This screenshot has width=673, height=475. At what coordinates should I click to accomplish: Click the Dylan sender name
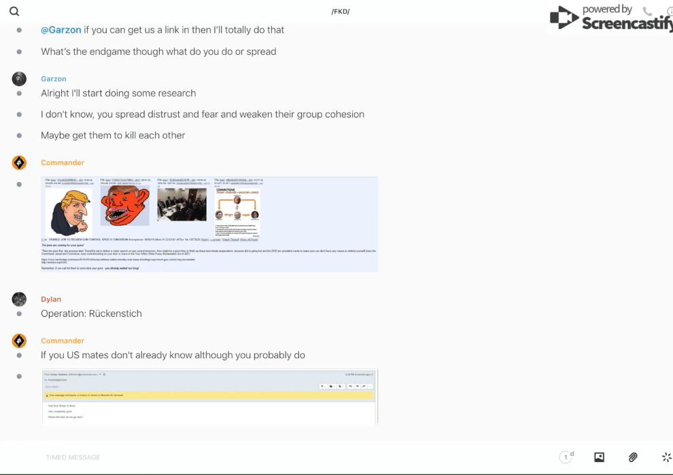click(x=51, y=299)
